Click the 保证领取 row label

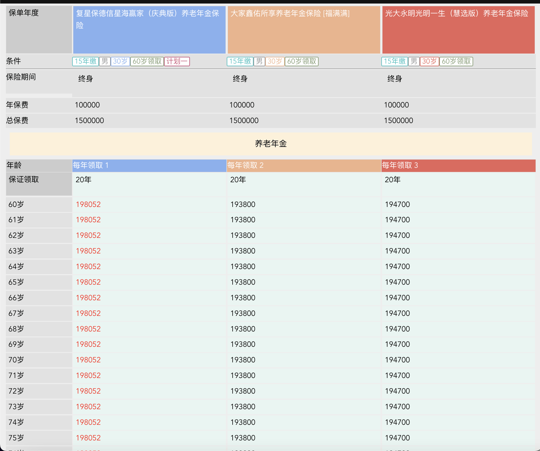point(39,184)
